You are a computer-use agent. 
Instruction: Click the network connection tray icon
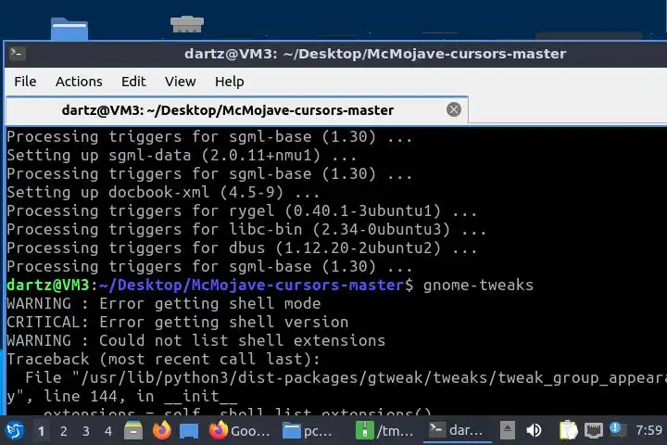594,431
